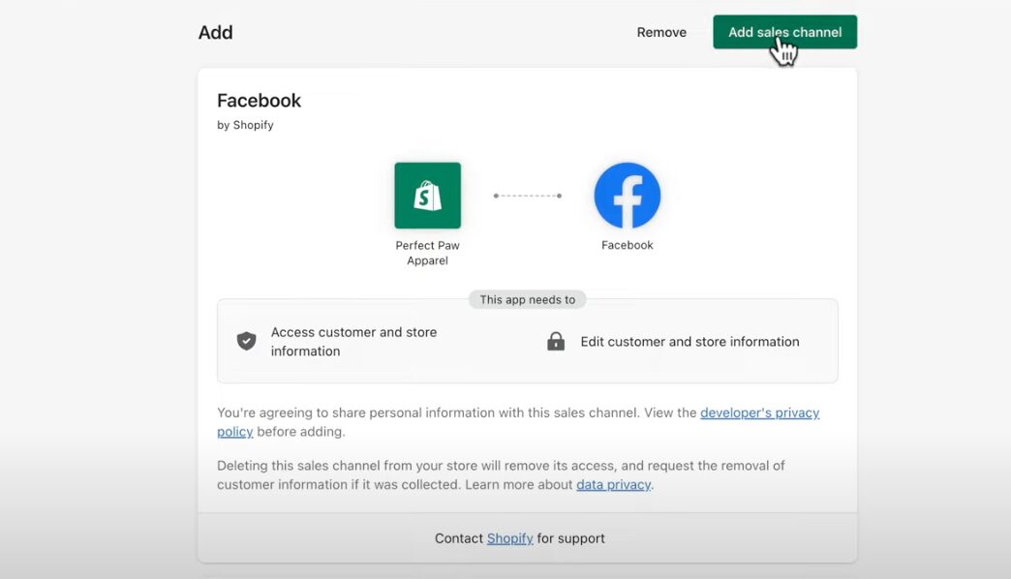This screenshot has width=1011, height=579.
Task: Open the developer's privacy policy link
Action: tap(759, 412)
